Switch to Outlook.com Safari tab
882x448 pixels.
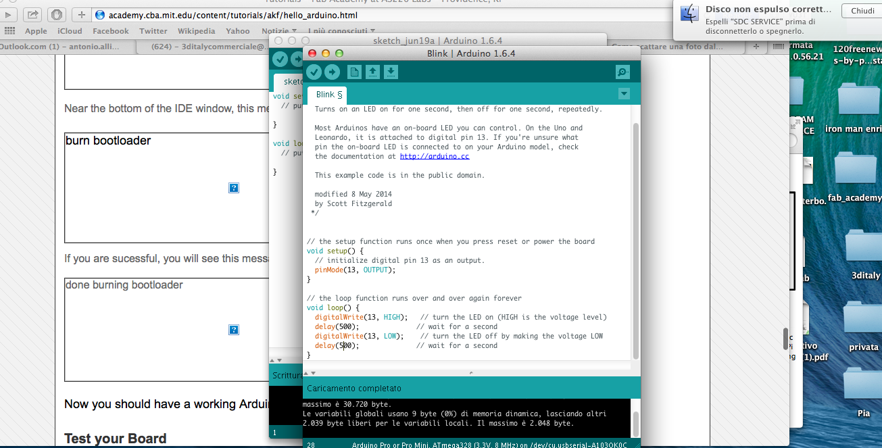68,47
